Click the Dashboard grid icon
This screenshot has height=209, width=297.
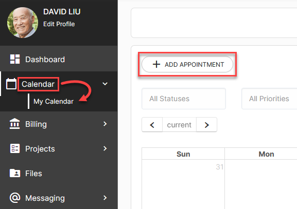pos(15,59)
